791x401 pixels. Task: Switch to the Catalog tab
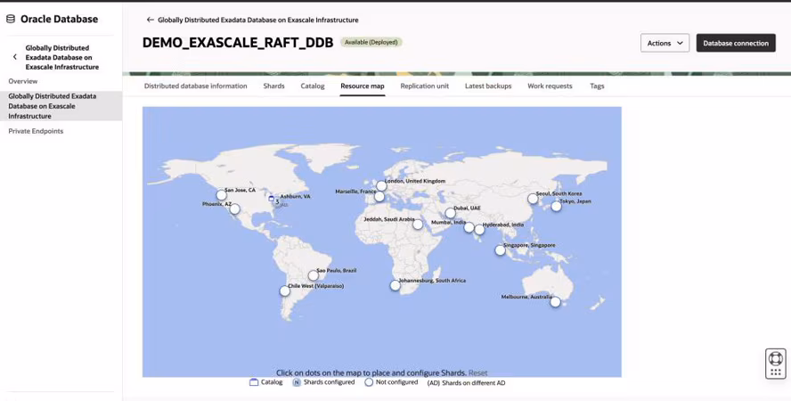click(x=313, y=86)
